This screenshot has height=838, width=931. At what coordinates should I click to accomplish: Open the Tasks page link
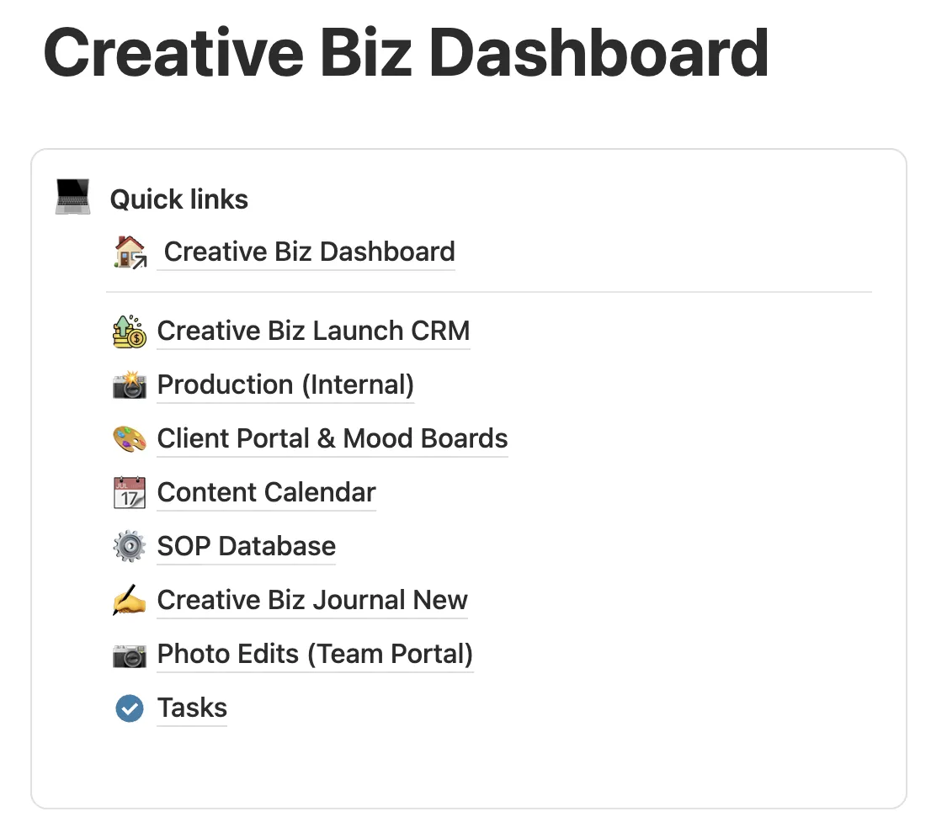[192, 708]
